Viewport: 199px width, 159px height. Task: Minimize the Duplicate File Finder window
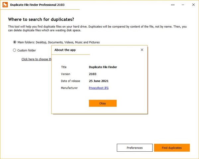[x=183, y=5]
